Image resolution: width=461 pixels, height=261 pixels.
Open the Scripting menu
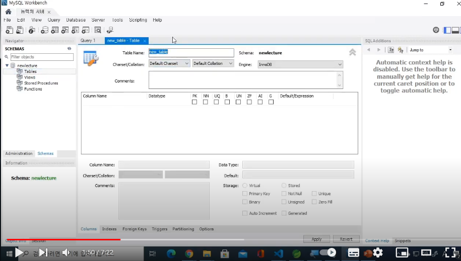(138, 20)
